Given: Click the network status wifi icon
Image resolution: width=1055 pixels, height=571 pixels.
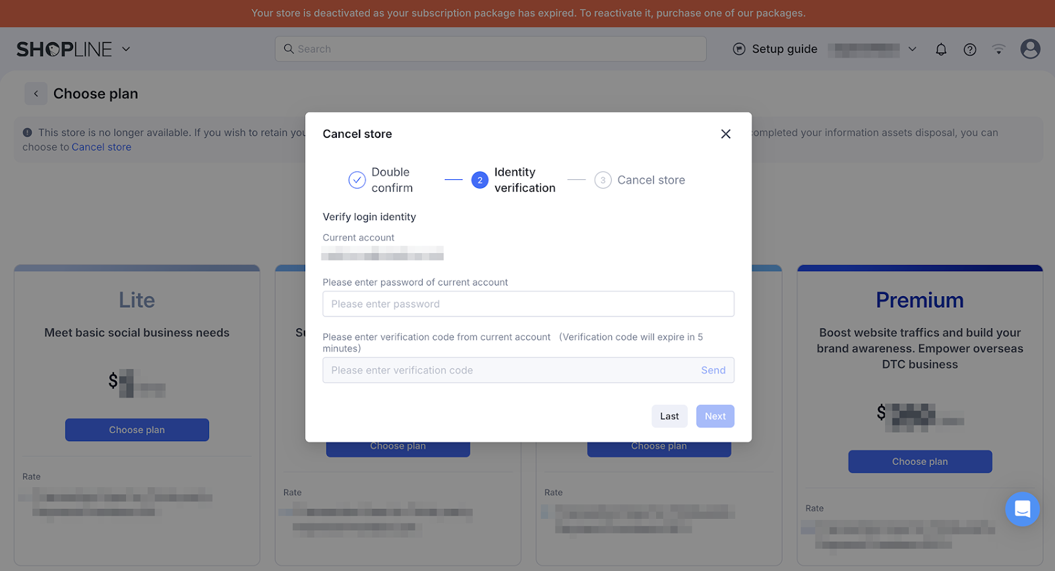Looking at the screenshot, I should pos(998,49).
